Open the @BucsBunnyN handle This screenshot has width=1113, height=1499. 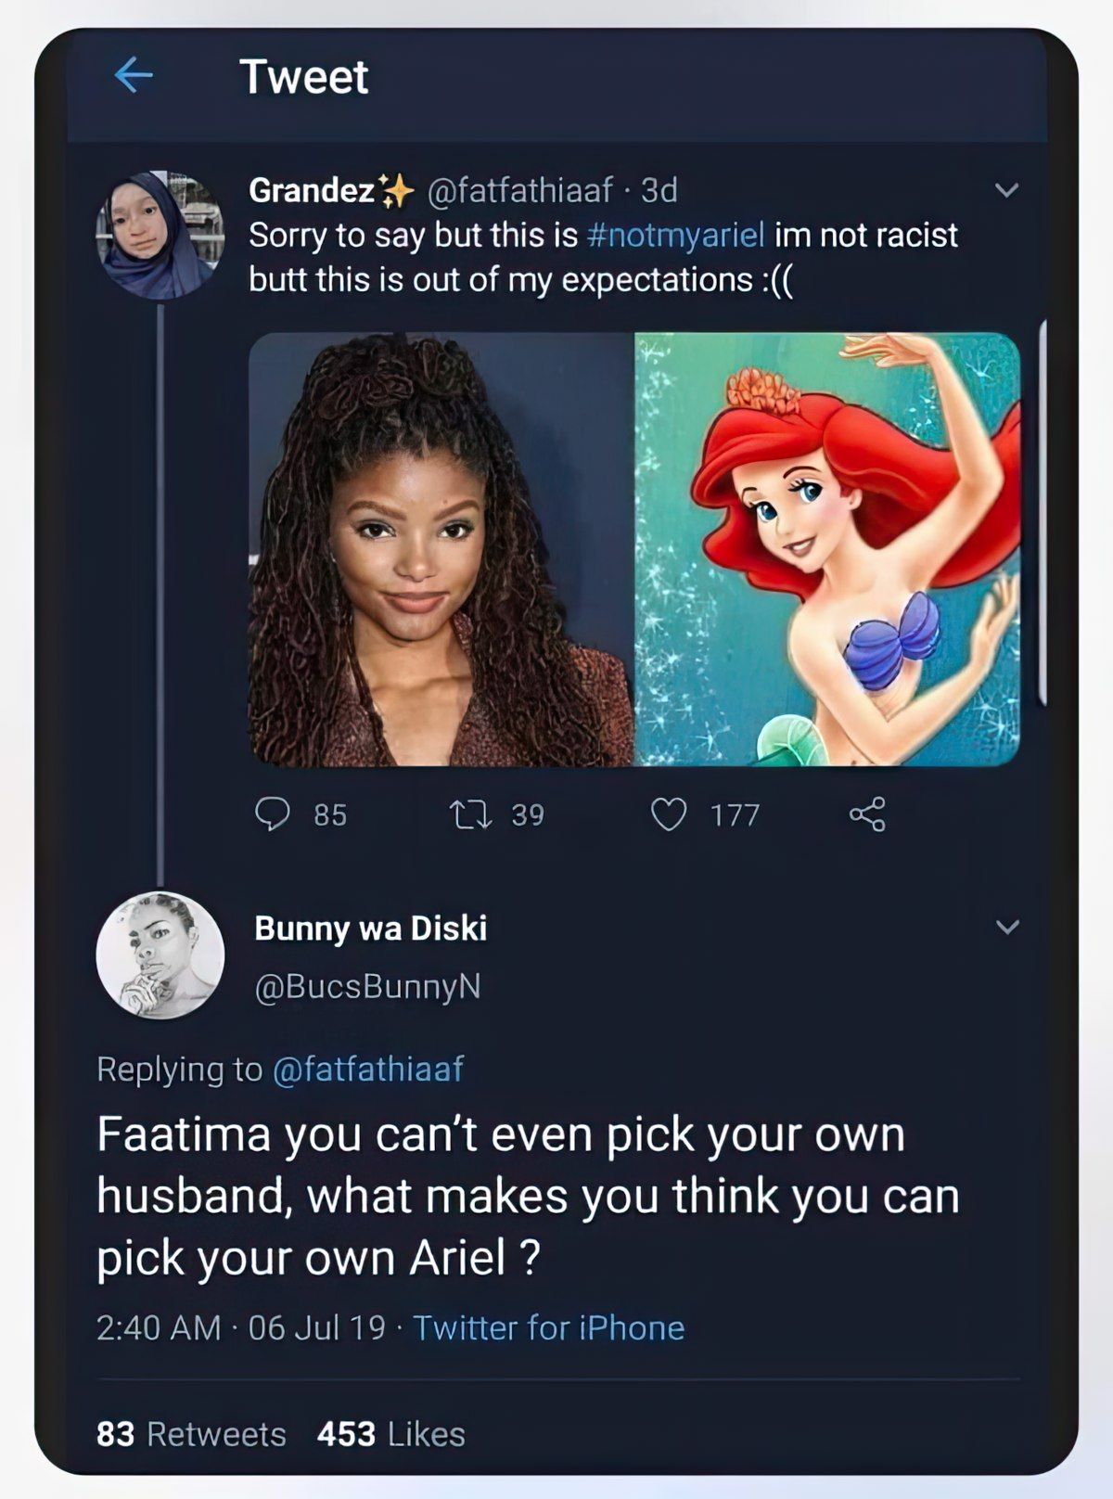367,986
